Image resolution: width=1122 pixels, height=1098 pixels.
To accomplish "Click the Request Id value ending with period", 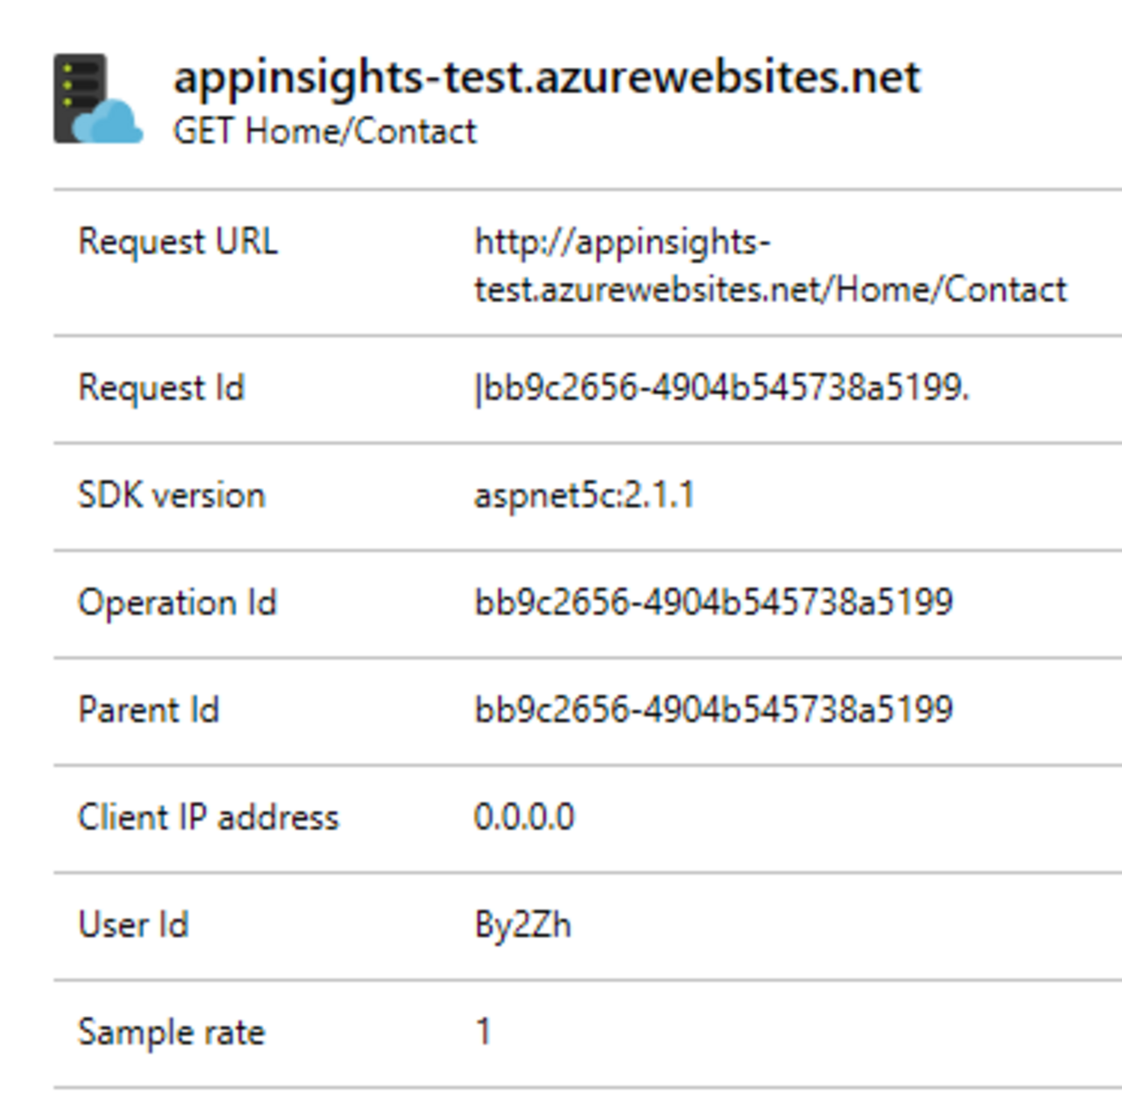I will (722, 388).
